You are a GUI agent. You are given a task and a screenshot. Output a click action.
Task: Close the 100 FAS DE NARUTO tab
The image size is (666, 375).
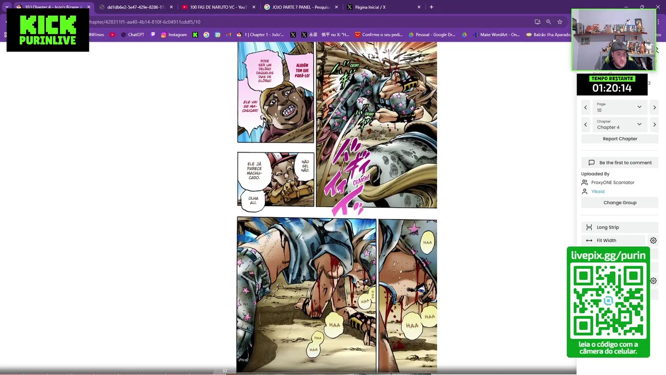click(254, 7)
